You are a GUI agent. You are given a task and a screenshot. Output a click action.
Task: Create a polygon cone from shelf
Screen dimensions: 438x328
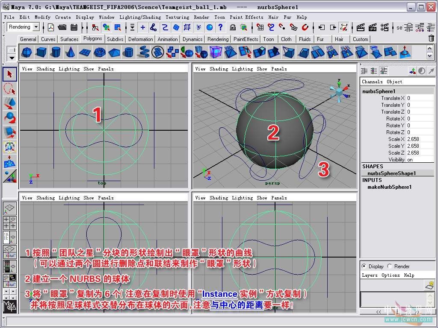tap(71, 52)
